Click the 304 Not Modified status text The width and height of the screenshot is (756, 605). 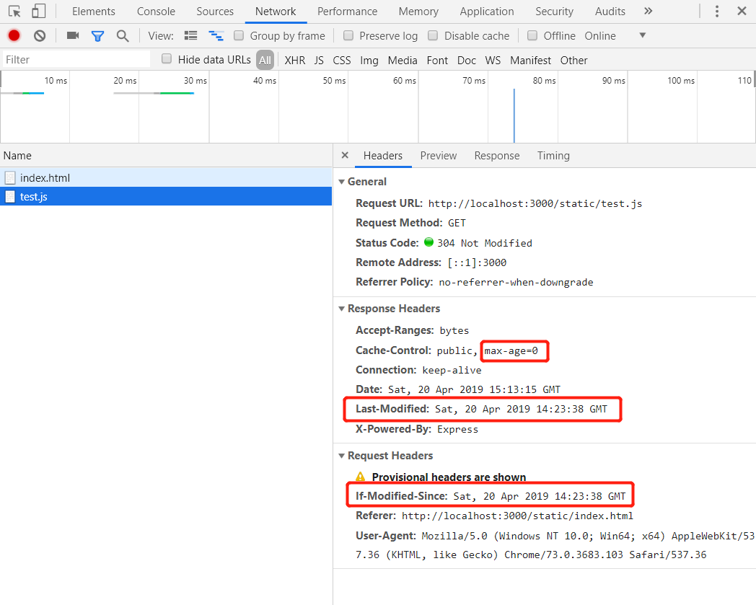[x=485, y=243]
